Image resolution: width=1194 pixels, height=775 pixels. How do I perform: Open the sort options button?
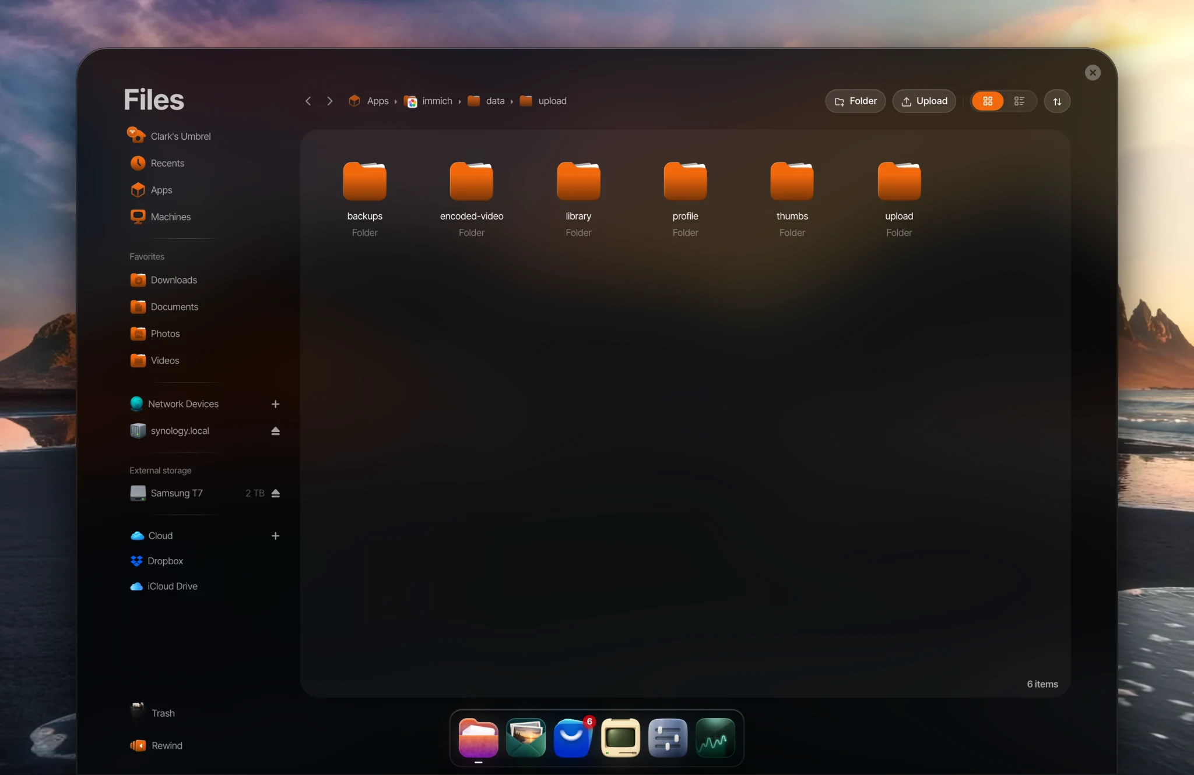point(1057,101)
